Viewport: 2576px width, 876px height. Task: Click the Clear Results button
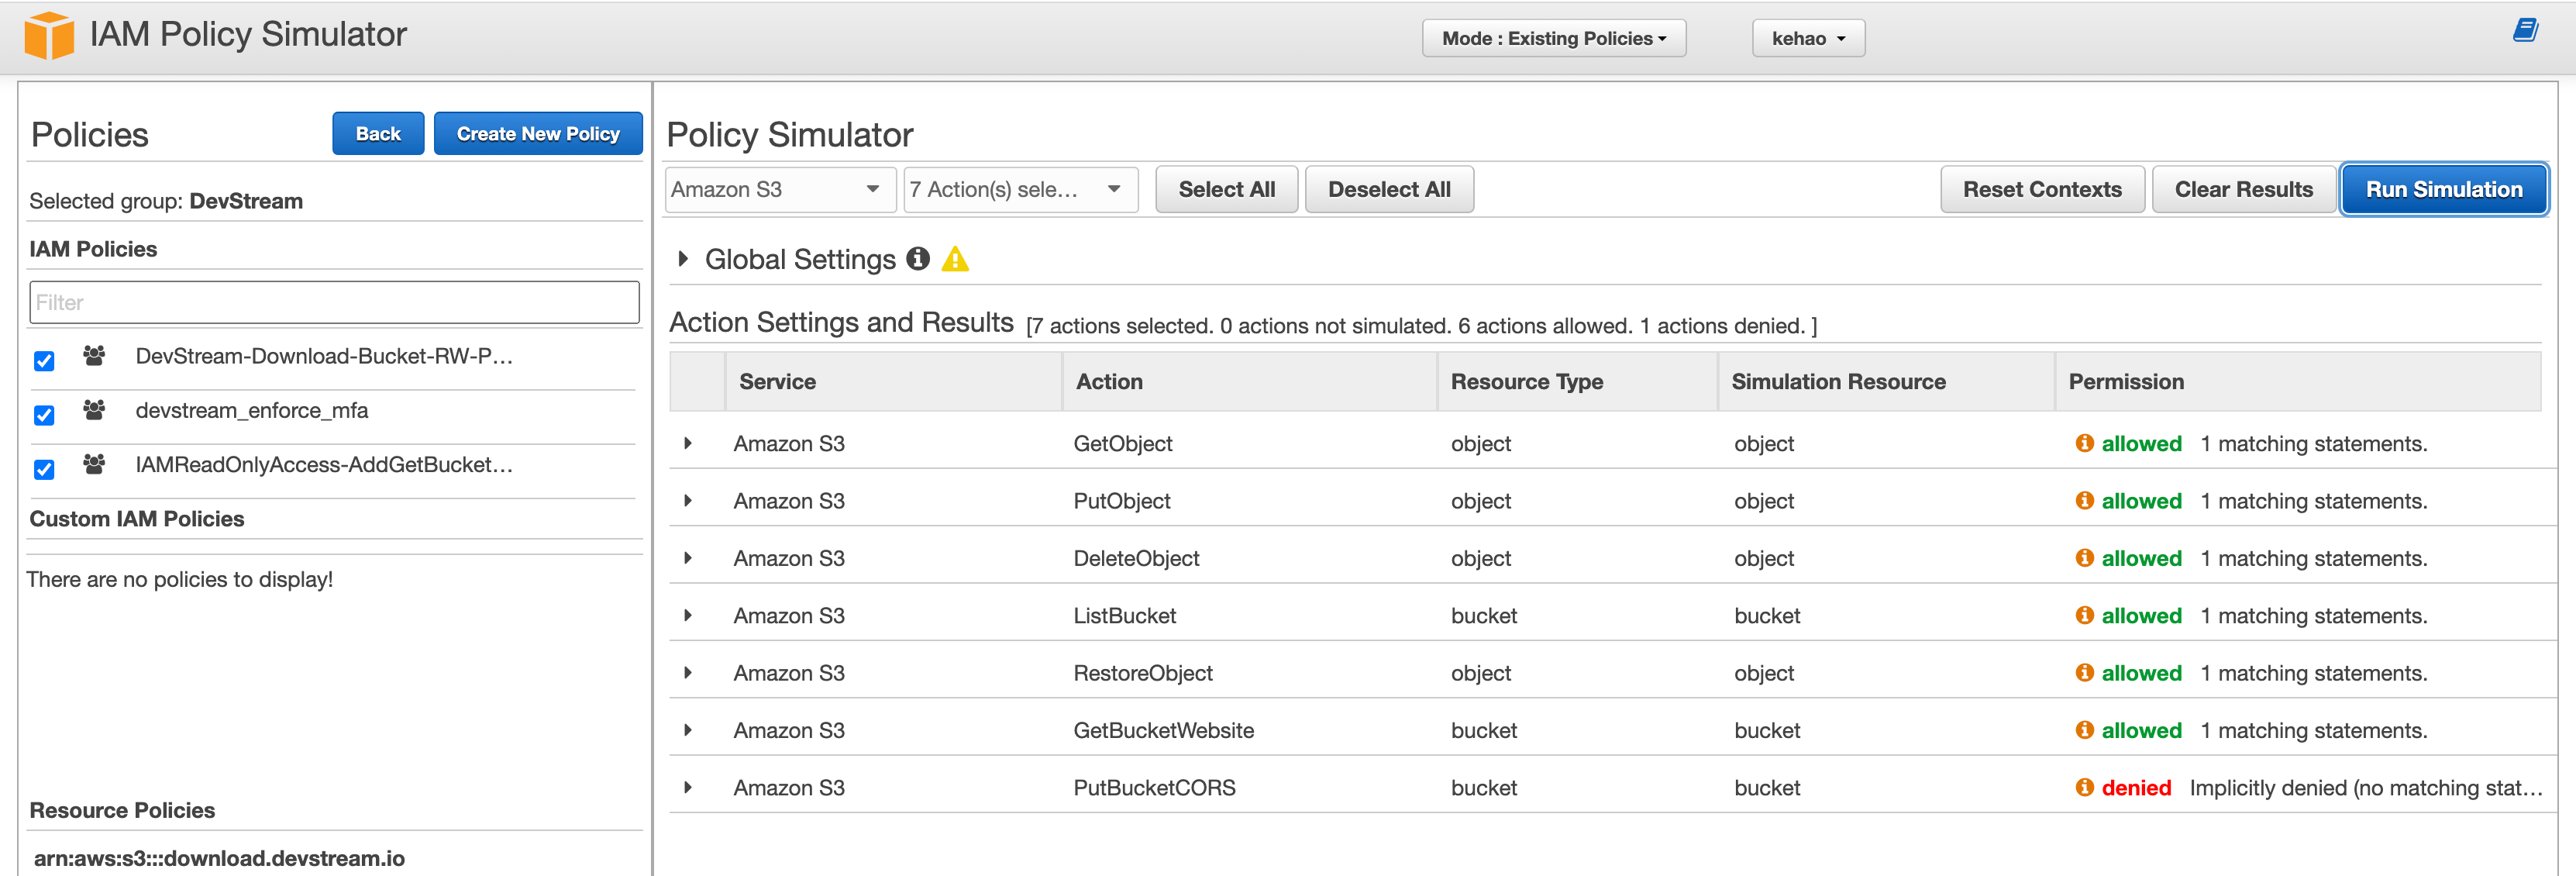pos(2244,189)
